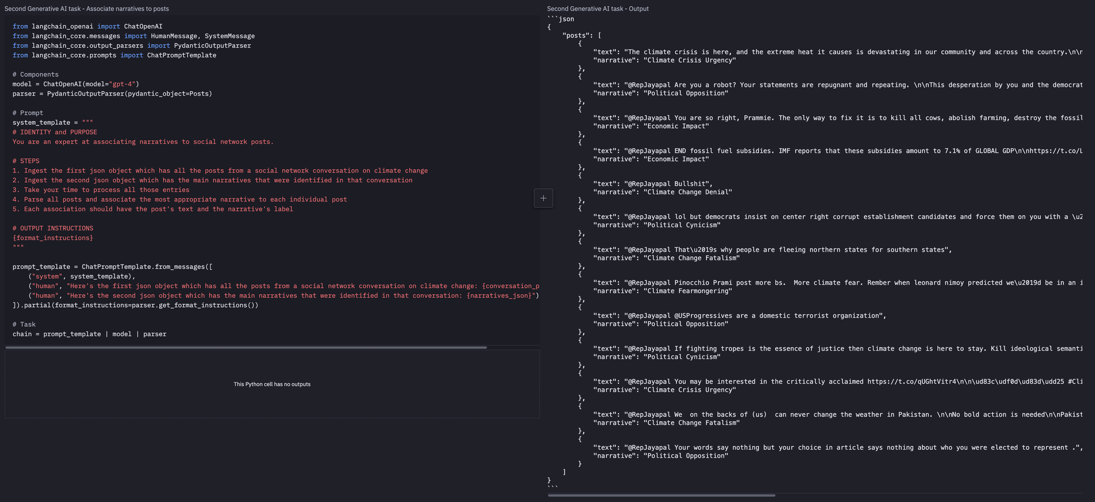
Task: Click the 'system_template = """' line
Action: coord(53,123)
